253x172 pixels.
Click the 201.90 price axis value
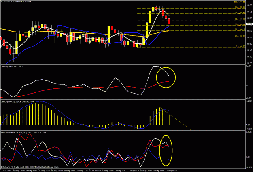click(x=249, y=57)
